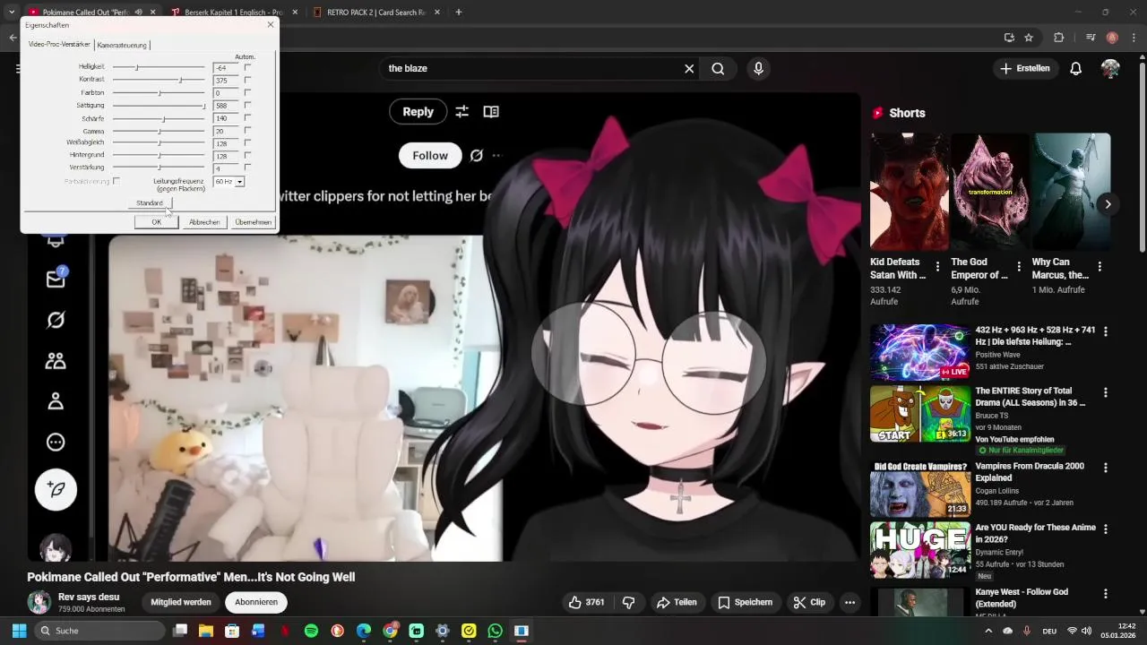Enable automatic Verstärkung checkbox
Screen dimensions: 1147x645
click(247, 168)
